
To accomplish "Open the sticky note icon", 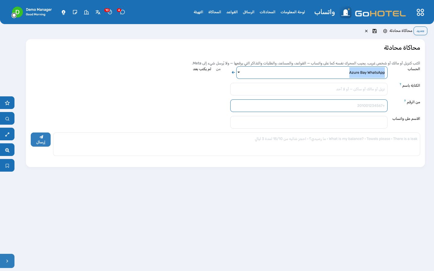I will (75, 12).
